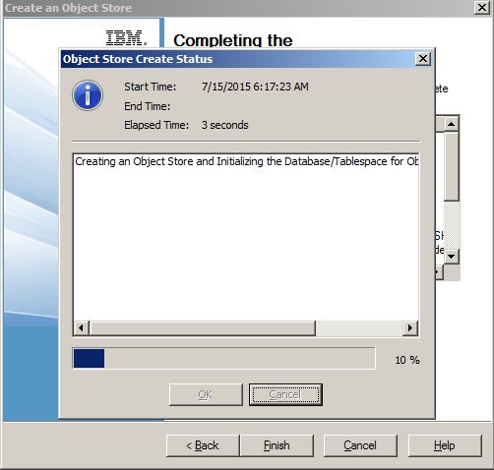Open Help in the wizard

(x=445, y=445)
